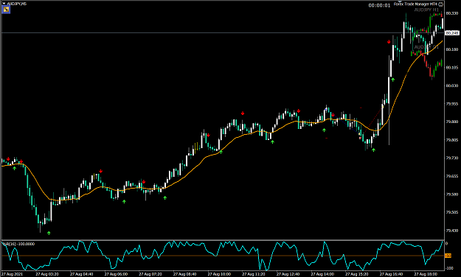Click the smiley face icon after Forex Trade Manager MT4
Viewport: 461px width, 277px height.
[440, 4]
